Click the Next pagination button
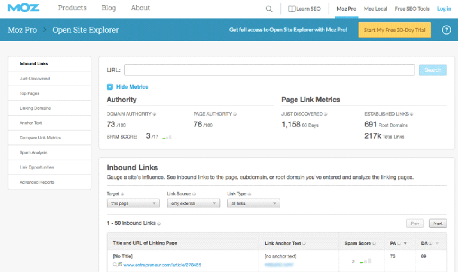 pyautogui.click(x=438, y=223)
